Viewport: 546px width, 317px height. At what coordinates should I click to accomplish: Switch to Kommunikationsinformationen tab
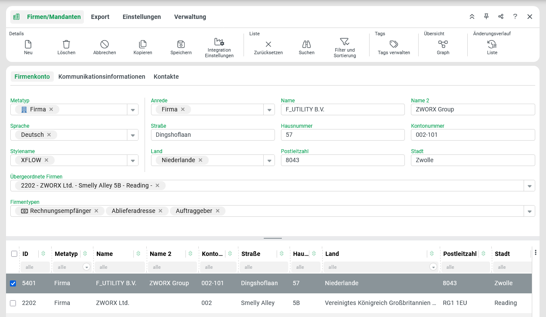pyautogui.click(x=102, y=77)
